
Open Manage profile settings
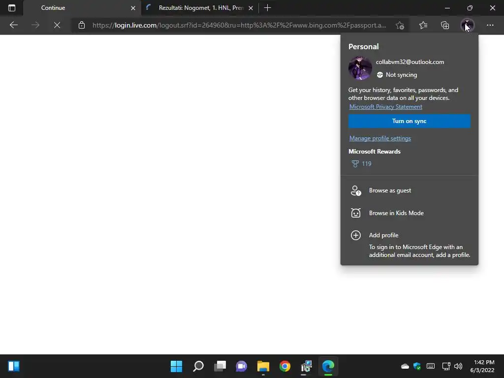pos(380,138)
